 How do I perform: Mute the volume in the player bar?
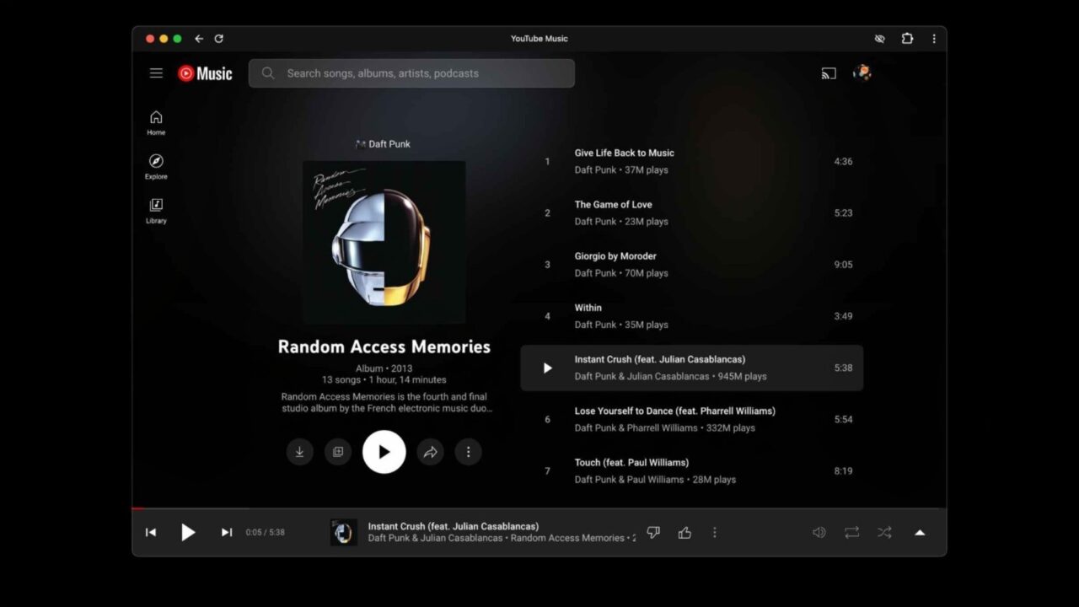click(x=819, y=532)
